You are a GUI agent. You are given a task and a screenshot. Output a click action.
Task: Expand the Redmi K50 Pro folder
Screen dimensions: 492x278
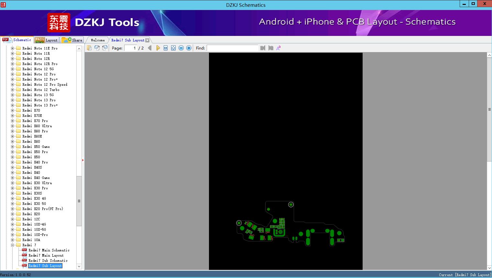12,152
